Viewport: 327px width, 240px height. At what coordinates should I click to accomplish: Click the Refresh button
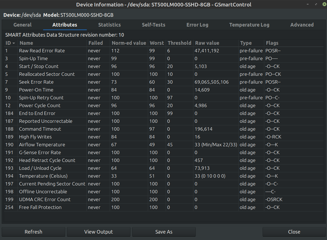[33, 232]
